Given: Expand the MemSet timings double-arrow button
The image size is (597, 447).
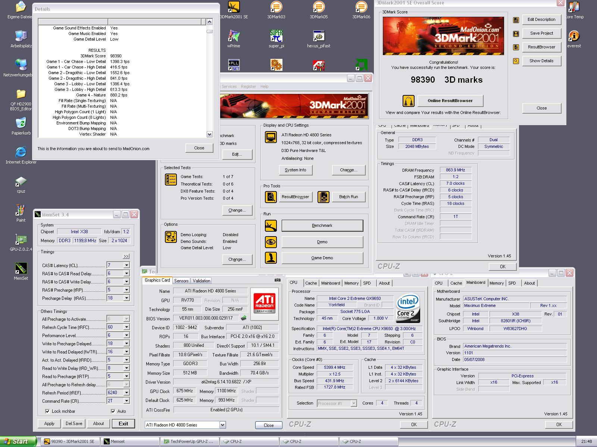Looking at the screenshot, I should click(x=126, y=256).
